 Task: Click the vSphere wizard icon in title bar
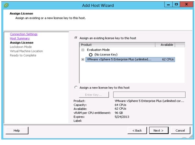[6, 5]
